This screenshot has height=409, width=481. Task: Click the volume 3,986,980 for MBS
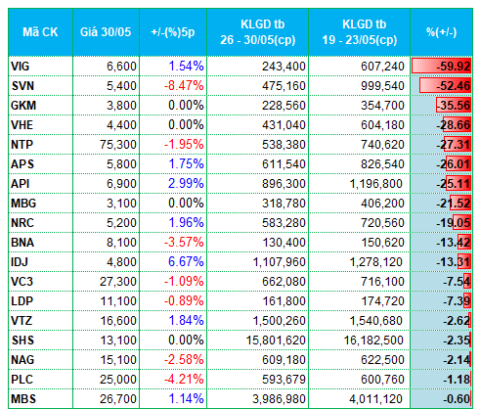(x=279, y=399)
